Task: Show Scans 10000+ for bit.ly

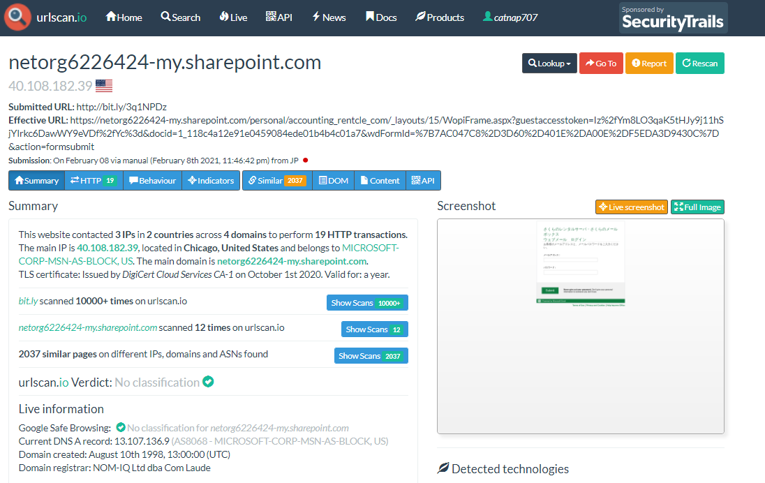Action: [367, 303]
